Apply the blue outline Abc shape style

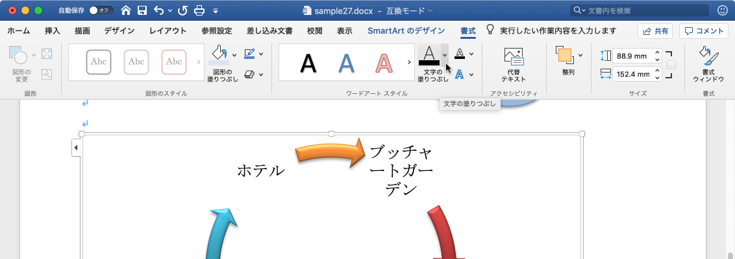(136, 62)
